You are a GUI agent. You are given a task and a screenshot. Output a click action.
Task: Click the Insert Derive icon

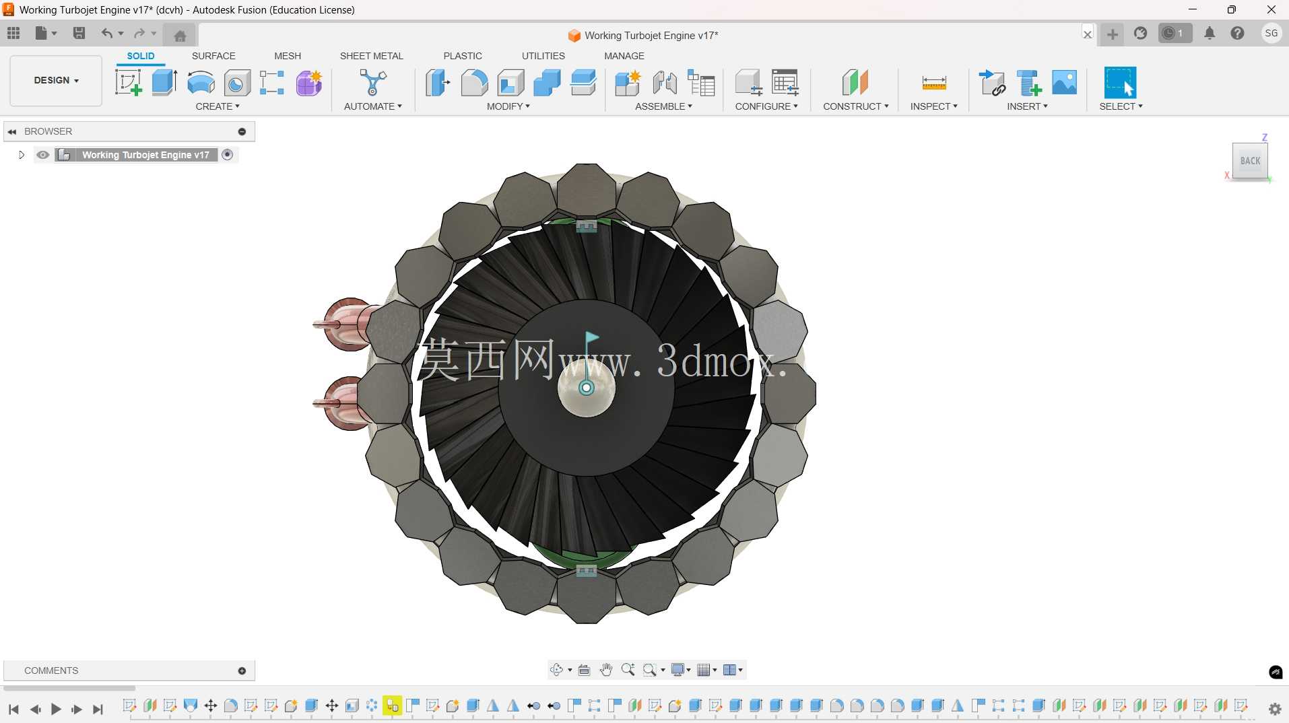pos(992,83)
